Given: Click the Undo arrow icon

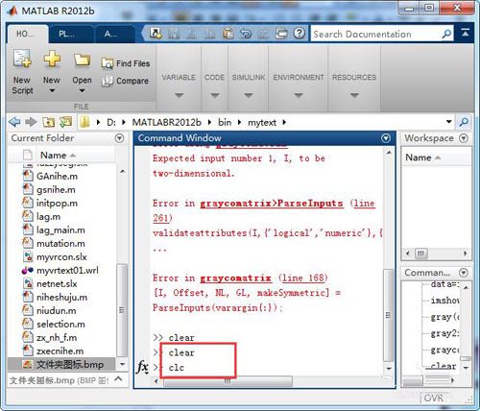Looking at the screenshot, I should coord(246,34).
